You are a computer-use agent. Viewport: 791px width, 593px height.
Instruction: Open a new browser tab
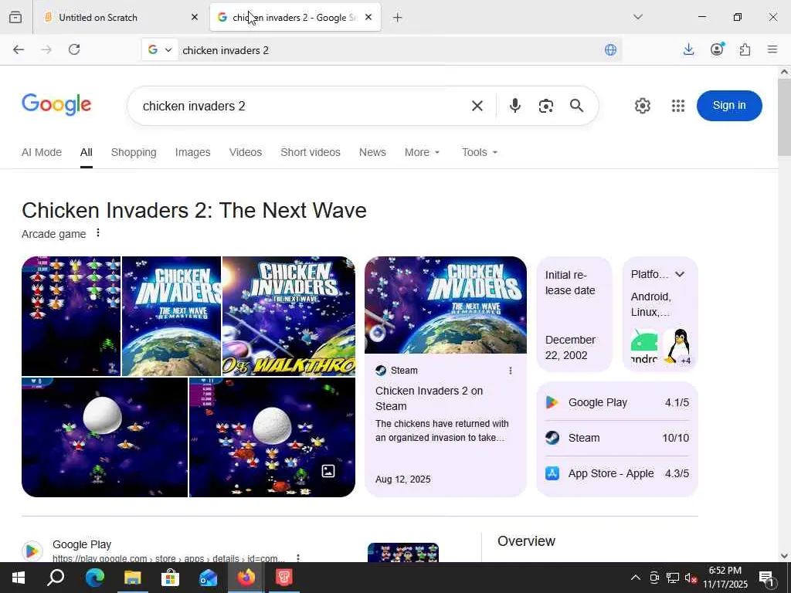[398, 18]
